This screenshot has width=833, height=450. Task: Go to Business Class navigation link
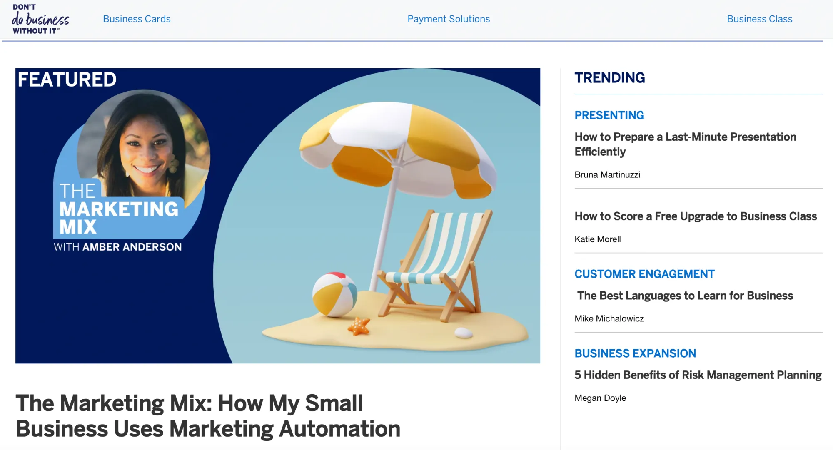coord(759,19)
